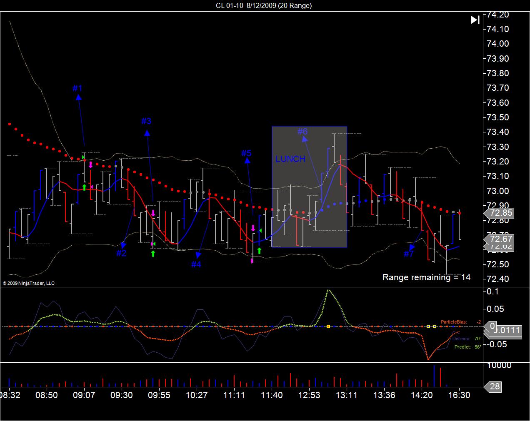This screenshot has width=530, height=421.
Task: Click the #6 annotation label
Action: (302, 132)
